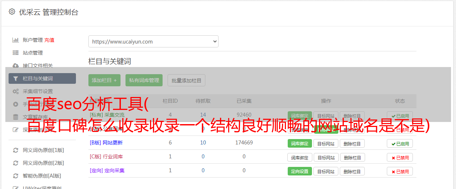The height and width of the screenshot is (189, 456).
Task: Click the red 充值 link
Action: click(50, 40)
